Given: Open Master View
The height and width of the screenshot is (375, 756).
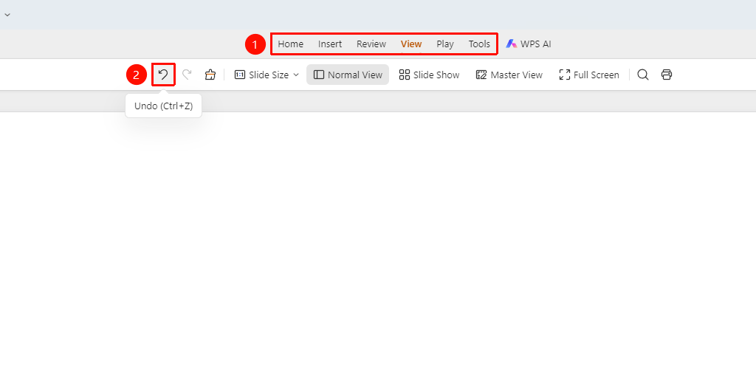Looking at the screenshot, I should [509, 75].
